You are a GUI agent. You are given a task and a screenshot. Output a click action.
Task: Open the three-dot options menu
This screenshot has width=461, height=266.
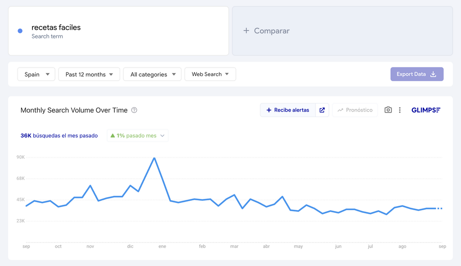400,110
